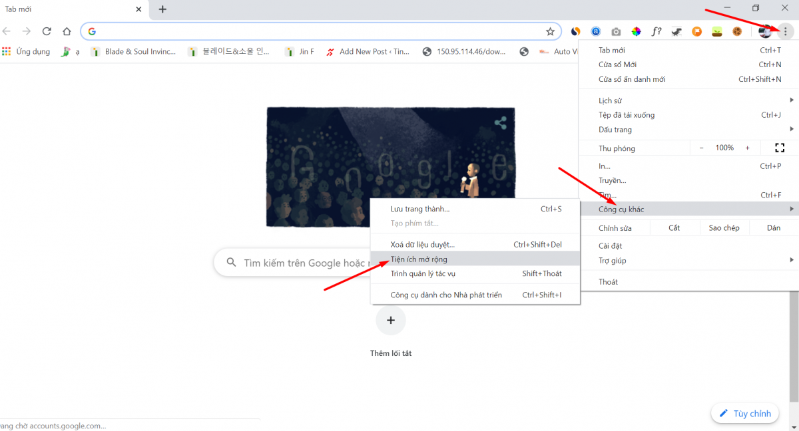
Task: Select the 'Tìm...' find menu item
Action: (688, 195)
